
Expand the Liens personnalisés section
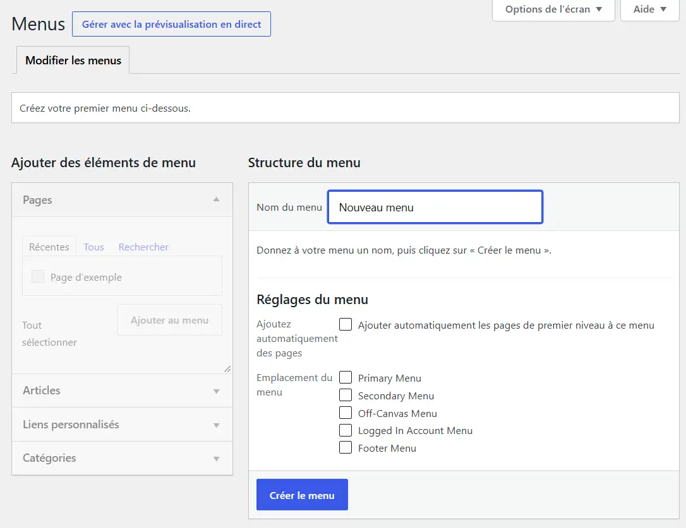click(x=216, y=425)
